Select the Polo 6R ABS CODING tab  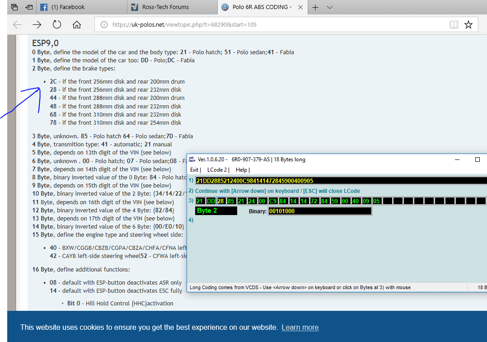(262, 7)
